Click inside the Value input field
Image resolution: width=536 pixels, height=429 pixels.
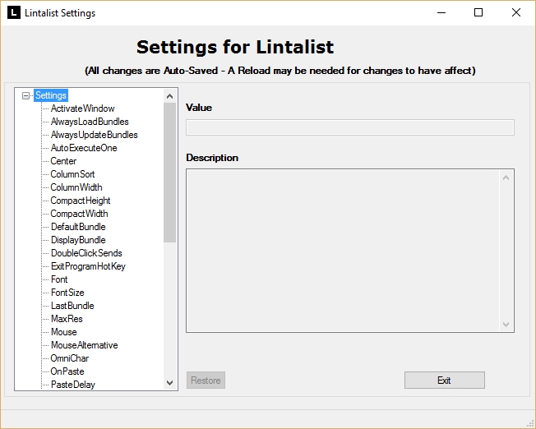349,127
